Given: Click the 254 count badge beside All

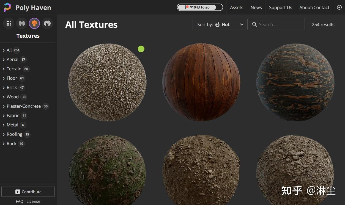Looking at the screenshot, I should [17, 50].
